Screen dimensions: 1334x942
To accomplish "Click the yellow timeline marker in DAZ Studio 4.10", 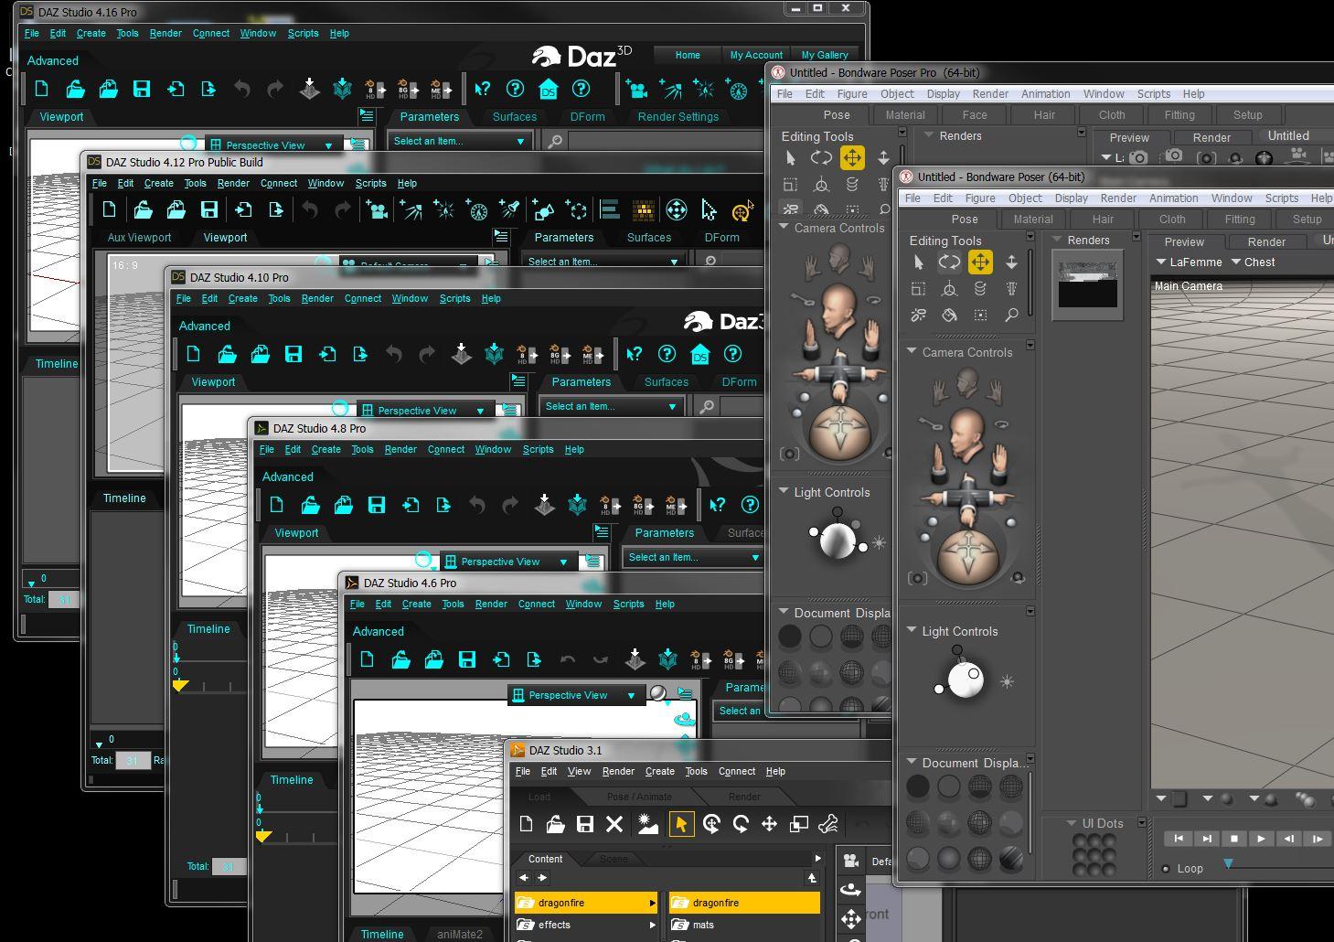I will pos(180,685).
